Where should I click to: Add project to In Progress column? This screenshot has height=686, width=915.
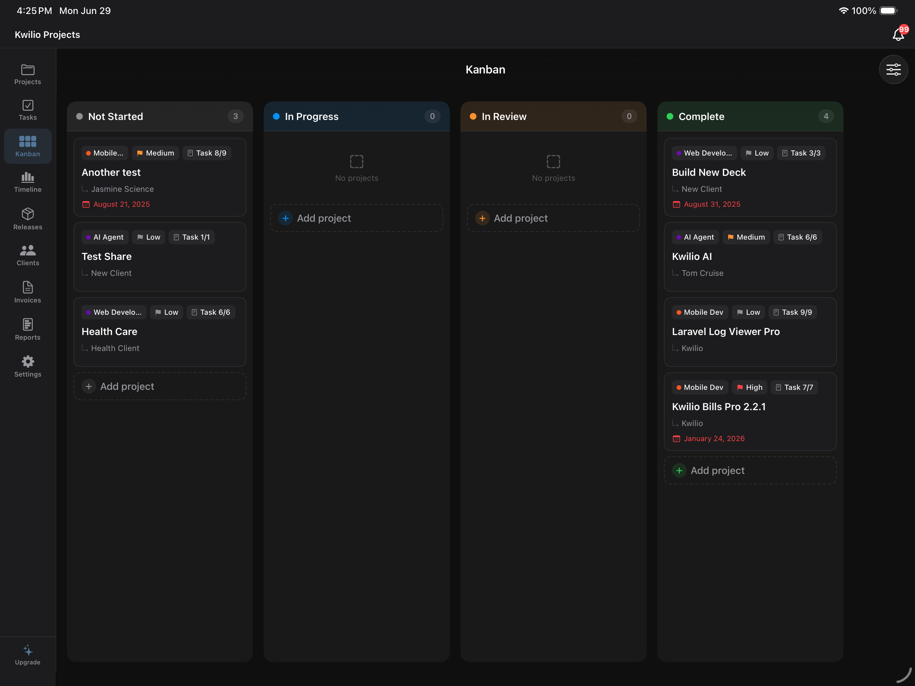(x=356, y=218)
